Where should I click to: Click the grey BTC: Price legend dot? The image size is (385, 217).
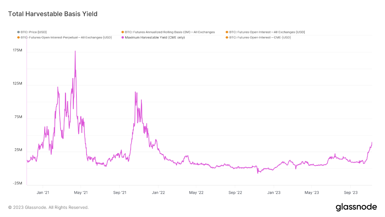click(18, 32)
